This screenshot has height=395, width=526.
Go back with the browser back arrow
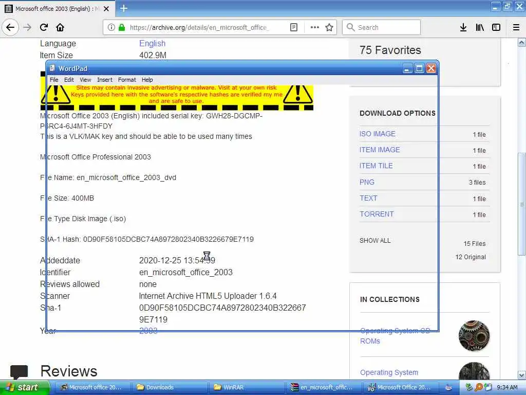pos(10,27)
